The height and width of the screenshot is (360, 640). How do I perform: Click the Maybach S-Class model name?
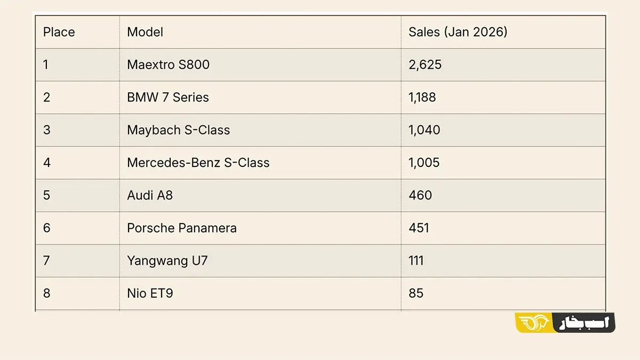[x=178, y=130]
